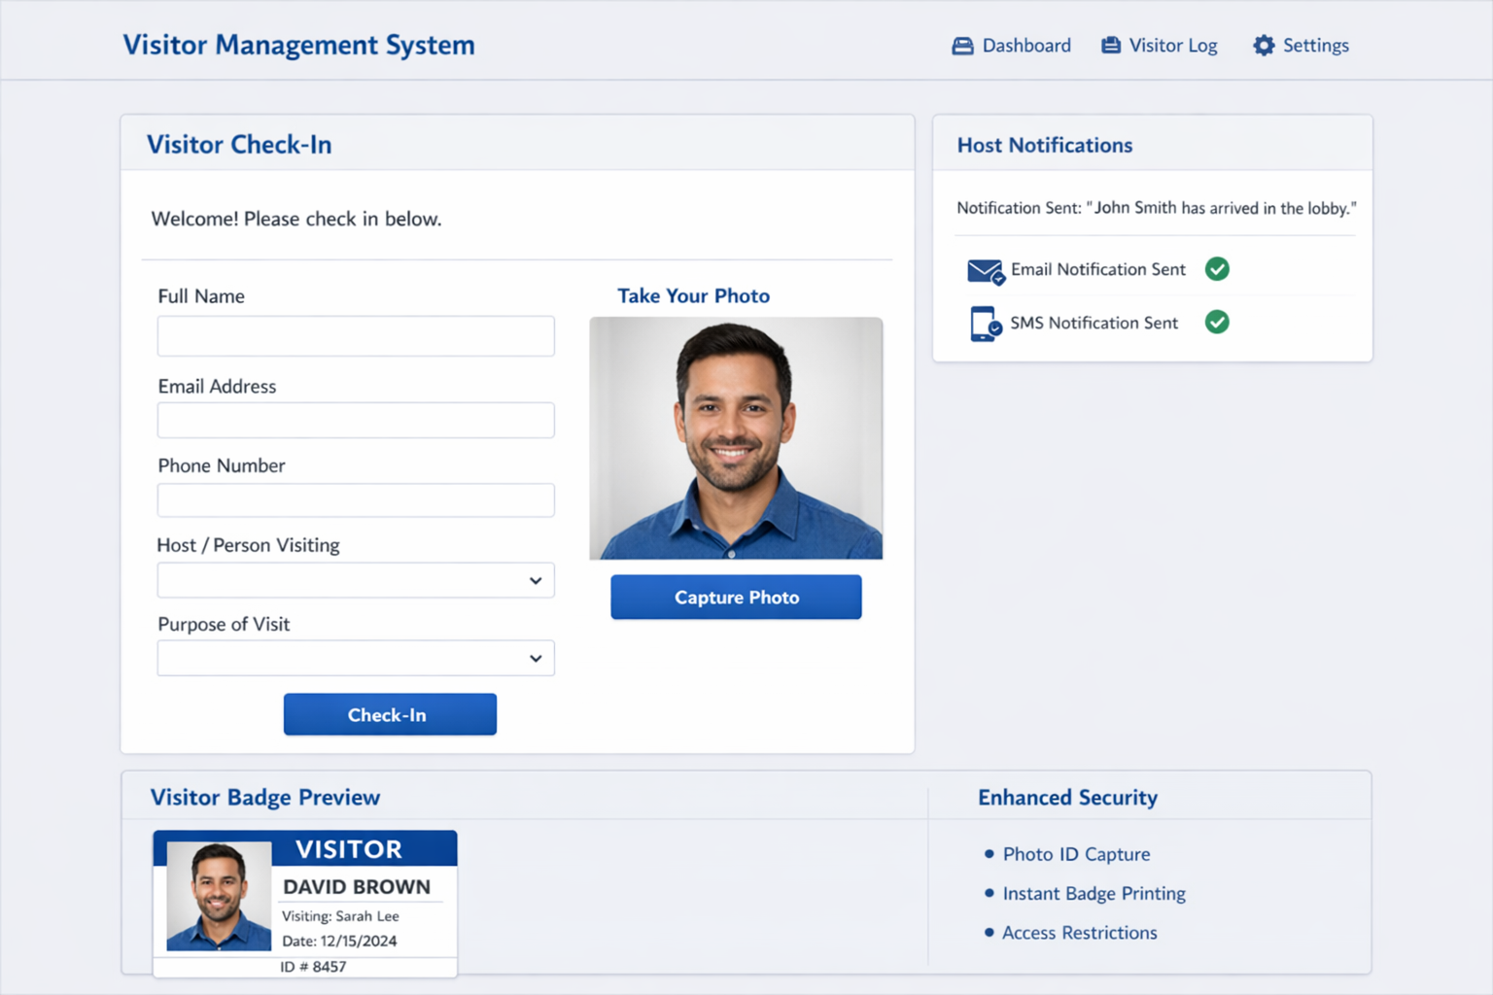Click the Host dropdown chevron arrow
This screenshot has height=995, width=1493.
pos(535,580)
